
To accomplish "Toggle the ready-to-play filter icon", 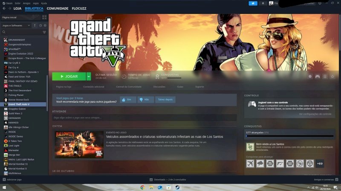I will (45, 25).
